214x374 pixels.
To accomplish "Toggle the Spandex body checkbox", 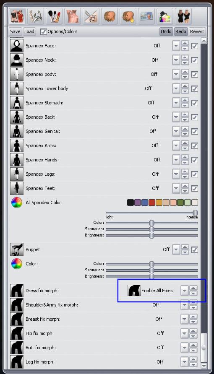I will pyautogui.click(x=195, y=74).
